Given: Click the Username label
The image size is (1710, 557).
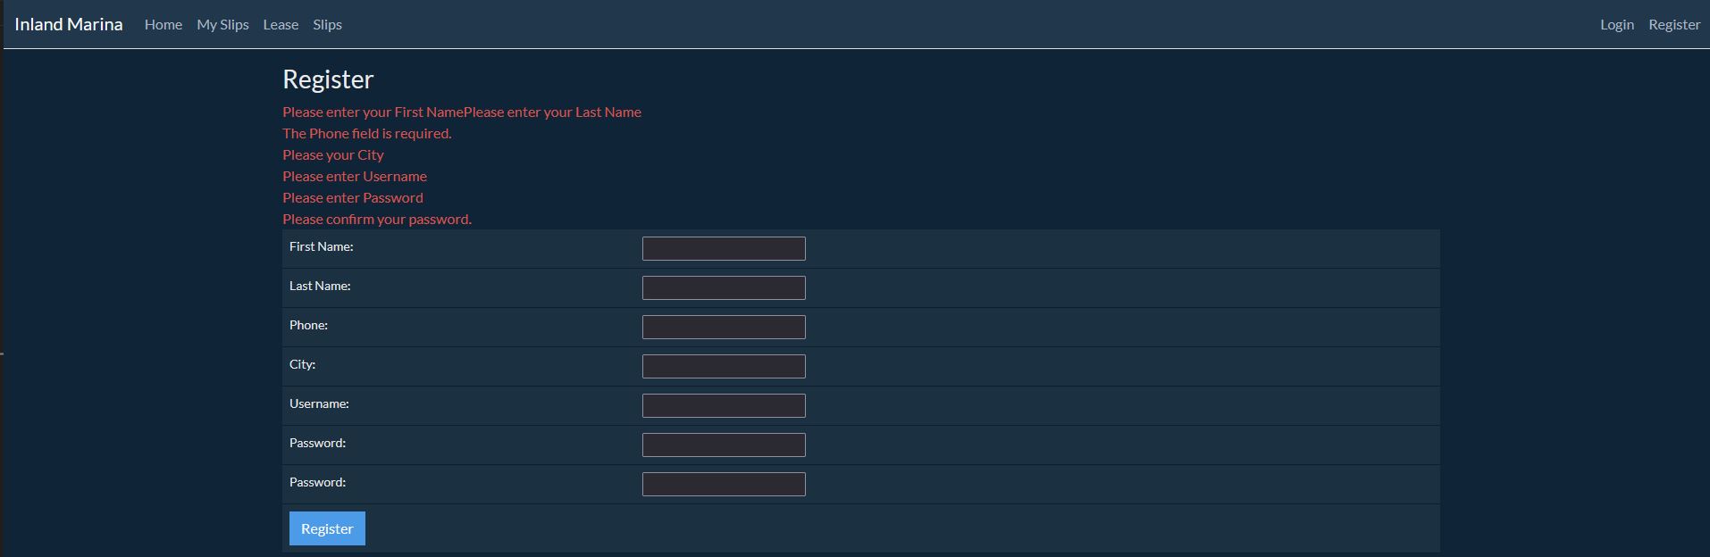Looking at the screenshot, I should (x=319, y=403).
